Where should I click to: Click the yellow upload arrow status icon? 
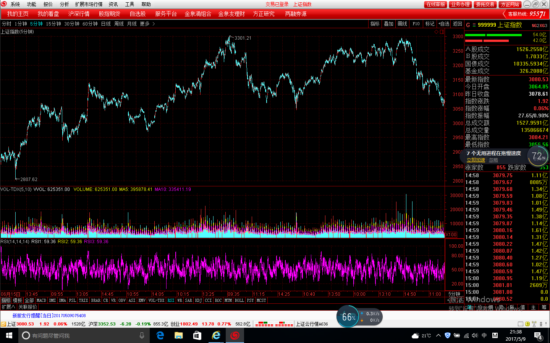click(527, 324)
